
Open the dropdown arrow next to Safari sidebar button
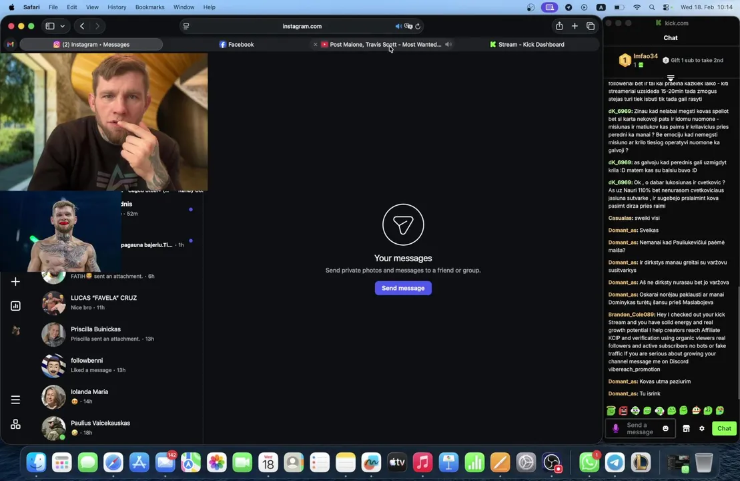(x=62, y=26)
